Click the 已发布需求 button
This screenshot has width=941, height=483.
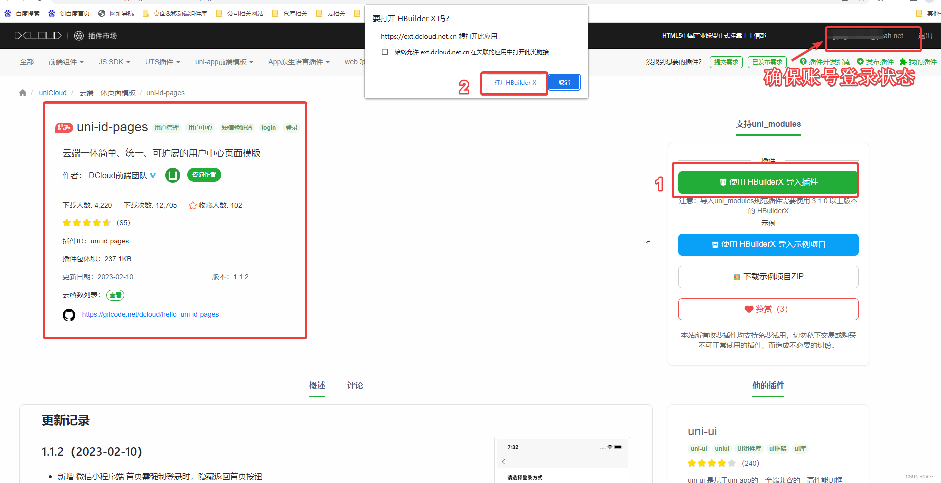pyautogui.click(x=767, y=62)
